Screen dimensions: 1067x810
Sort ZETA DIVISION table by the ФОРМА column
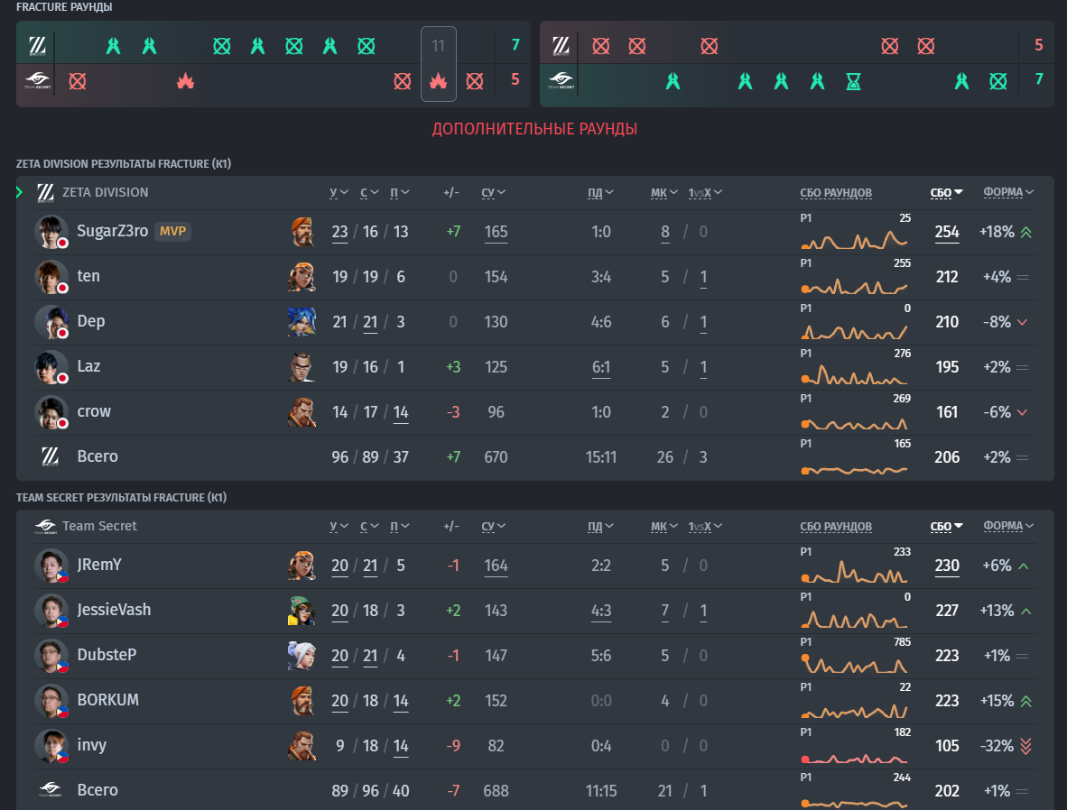click(1008, 192)
